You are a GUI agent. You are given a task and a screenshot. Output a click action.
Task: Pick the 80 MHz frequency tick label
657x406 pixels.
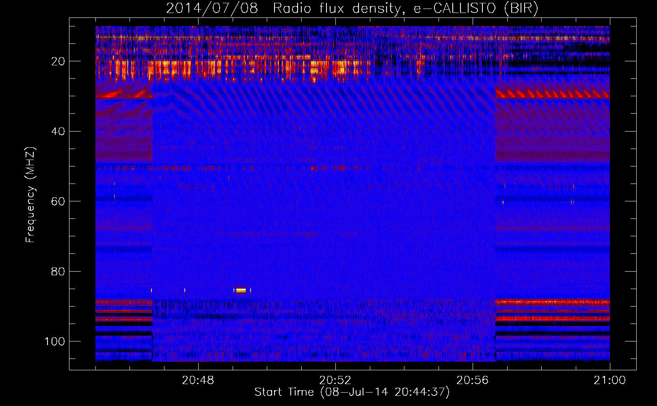click(58, 271)
